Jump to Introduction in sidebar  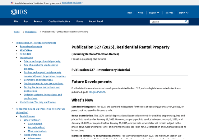[26, 57]
